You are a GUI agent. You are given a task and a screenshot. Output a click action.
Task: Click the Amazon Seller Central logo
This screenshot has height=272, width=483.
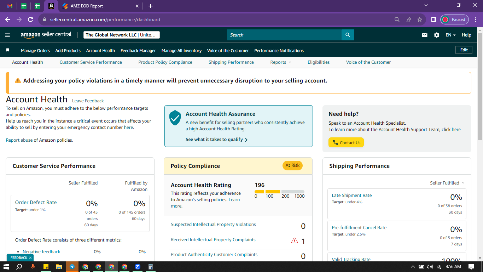[46, 35]
